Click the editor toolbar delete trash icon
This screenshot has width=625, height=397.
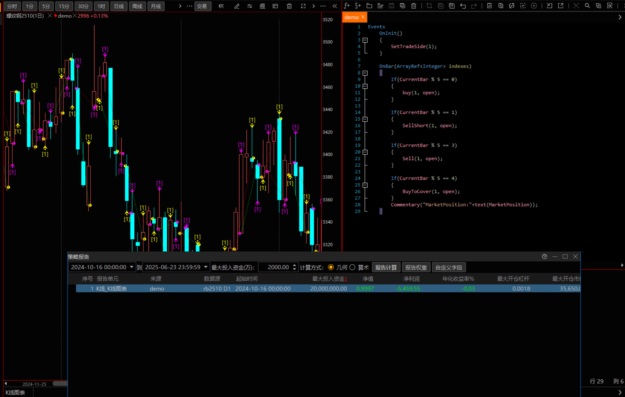coord(414,6)
